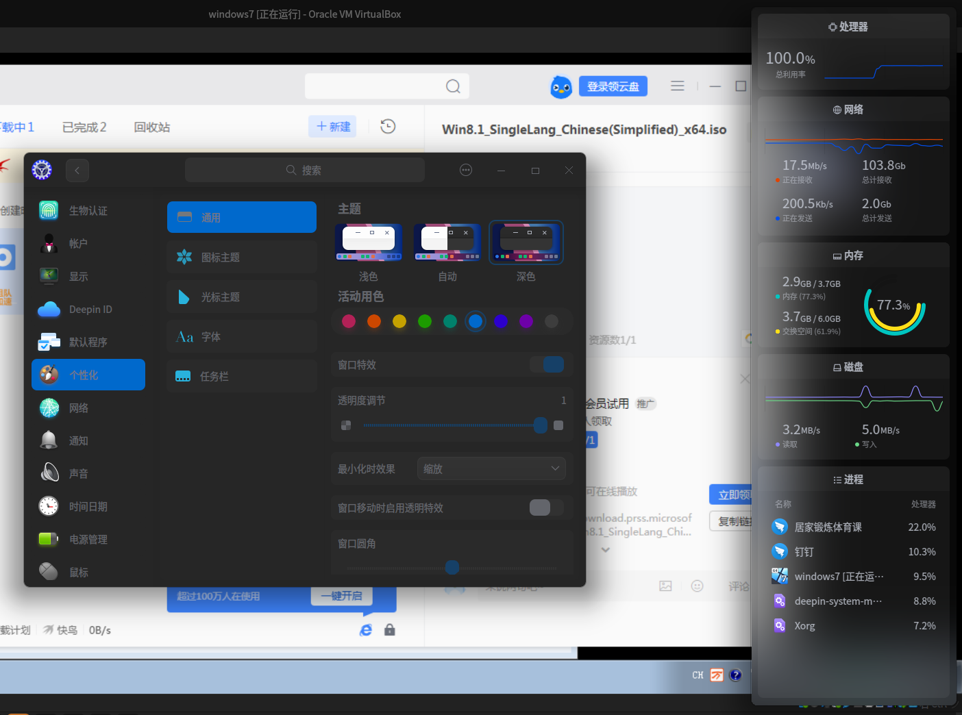The width and height of the screenshot is (962, 715).
Task: Select the 深色 dark theme
Action: point(526,242)
